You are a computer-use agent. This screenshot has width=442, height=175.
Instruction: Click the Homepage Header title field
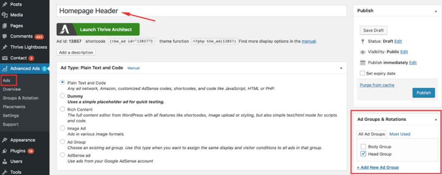tap(202, 11)
